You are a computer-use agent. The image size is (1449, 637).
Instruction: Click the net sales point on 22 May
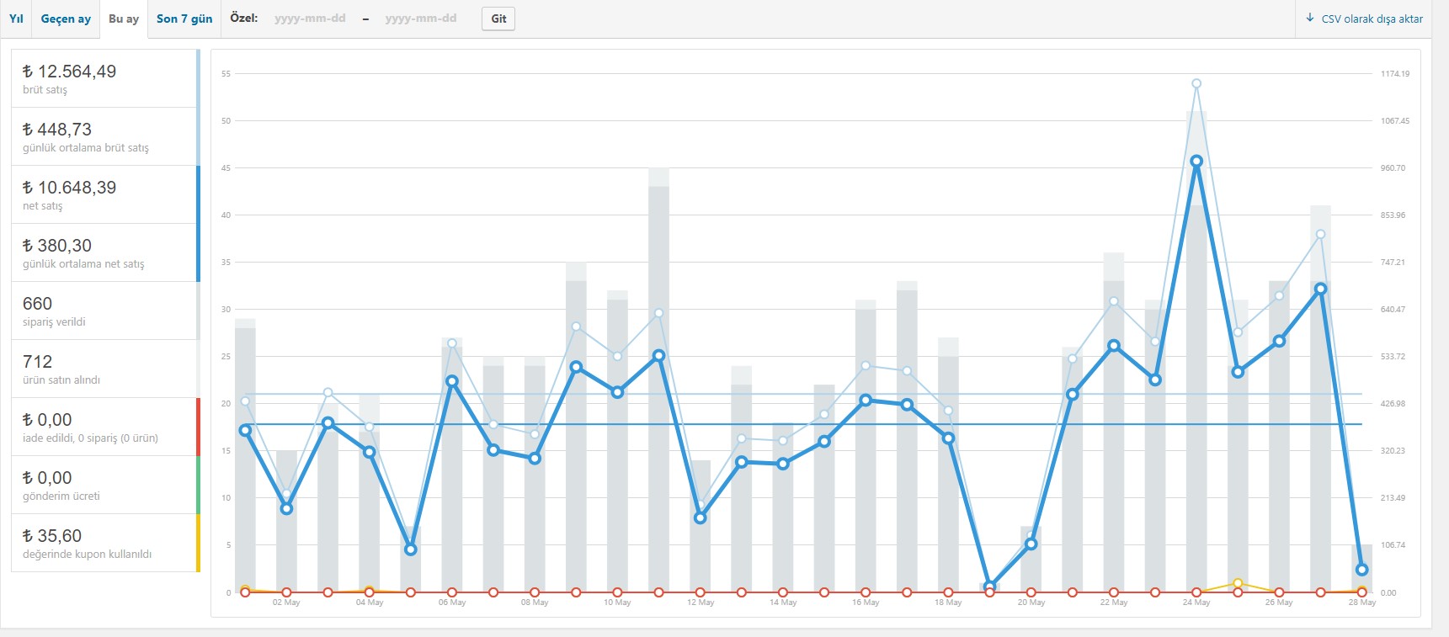click(x=1114, y=346)
